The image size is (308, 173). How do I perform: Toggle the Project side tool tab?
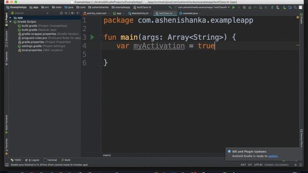(x=6, y=19)
